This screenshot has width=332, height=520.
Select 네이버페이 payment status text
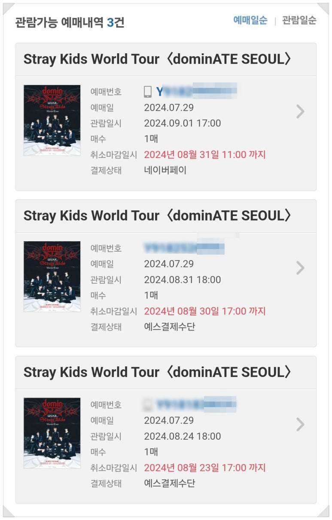click(x=165, y=170)
